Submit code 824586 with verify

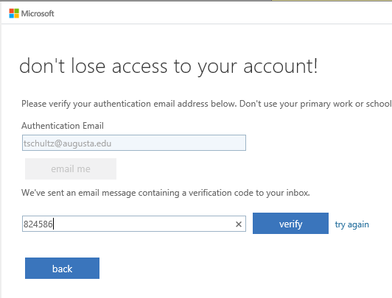pos(290,224)
